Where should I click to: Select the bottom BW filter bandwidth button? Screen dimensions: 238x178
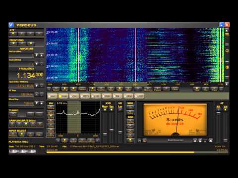pos(51,135)
